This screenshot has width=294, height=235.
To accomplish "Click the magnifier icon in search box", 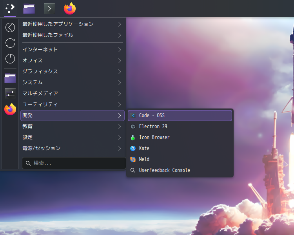I will [x=28, y=163].
